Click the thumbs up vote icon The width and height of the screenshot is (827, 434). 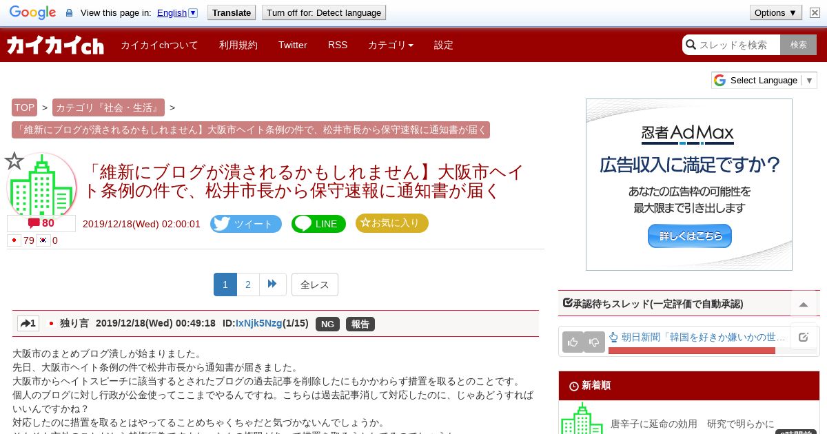click(x=573, y=342)
